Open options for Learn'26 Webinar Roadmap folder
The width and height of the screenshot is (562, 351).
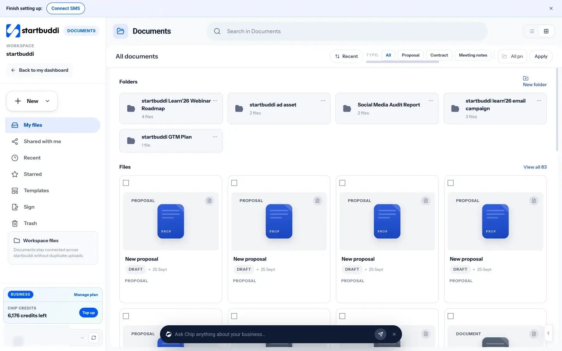point(215,101)
